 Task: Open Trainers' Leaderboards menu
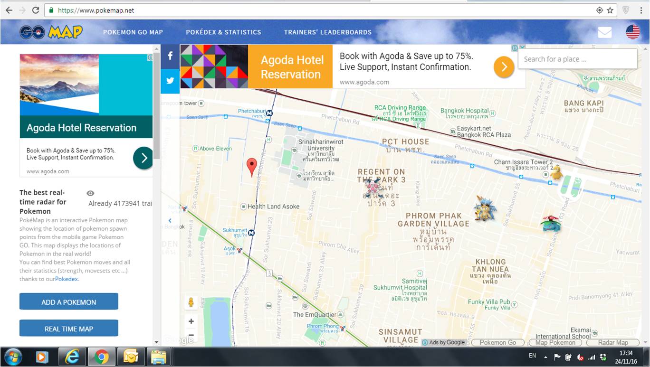coord(328,32)
